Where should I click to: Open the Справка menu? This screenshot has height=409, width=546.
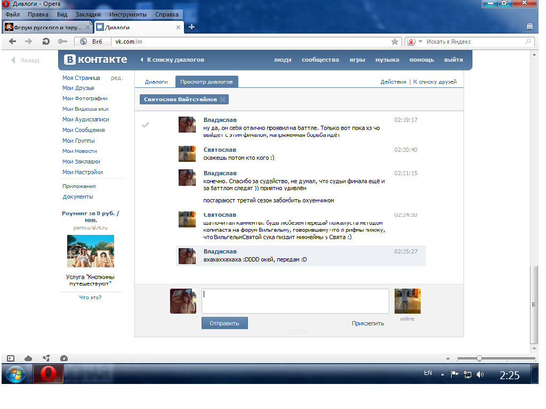tap(167, 14)
